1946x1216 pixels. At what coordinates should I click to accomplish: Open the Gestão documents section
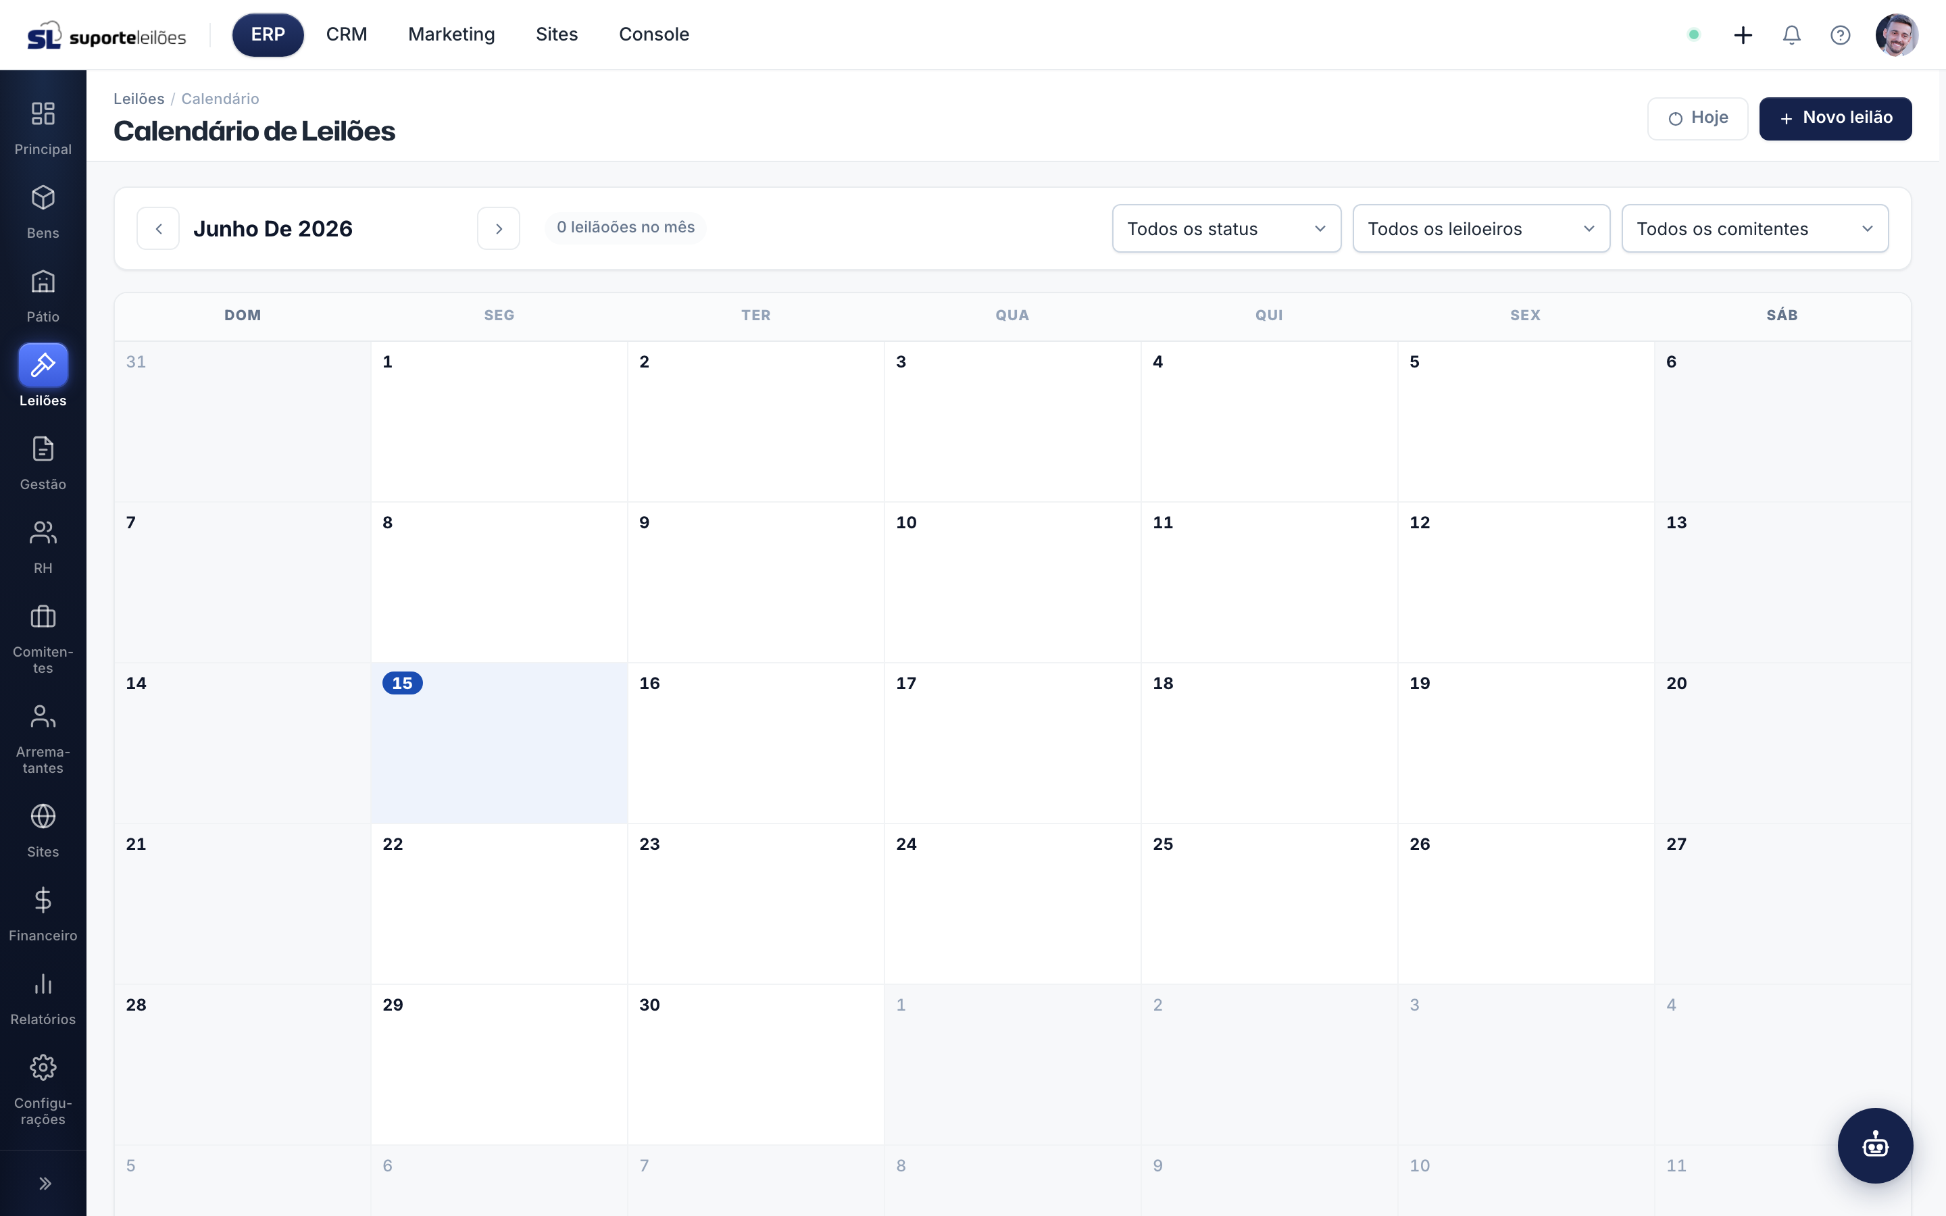[x=43, y=463]
